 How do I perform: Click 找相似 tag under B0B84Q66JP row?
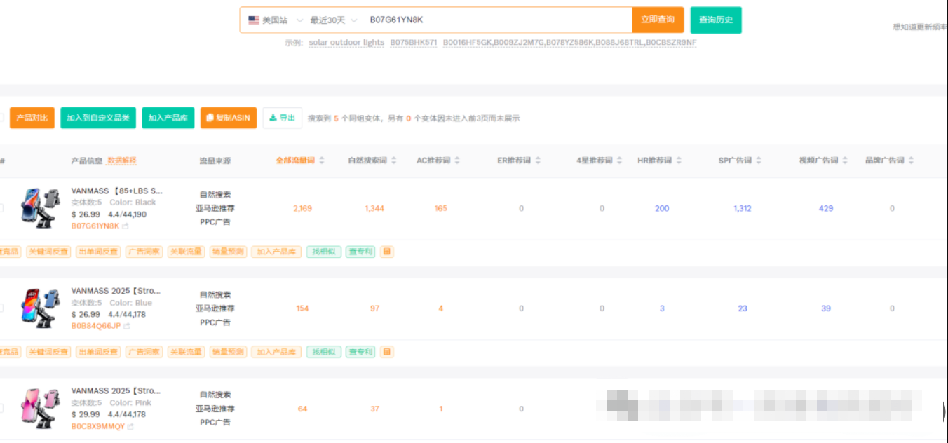point(323,352)
